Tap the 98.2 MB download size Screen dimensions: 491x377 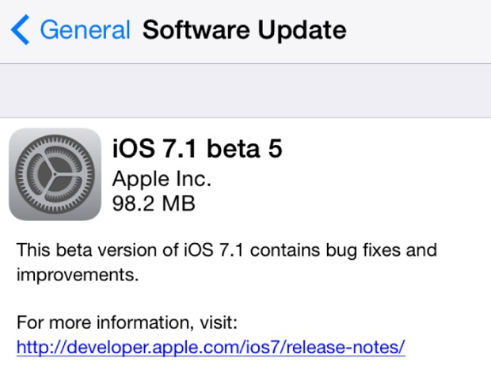[154, 204]
